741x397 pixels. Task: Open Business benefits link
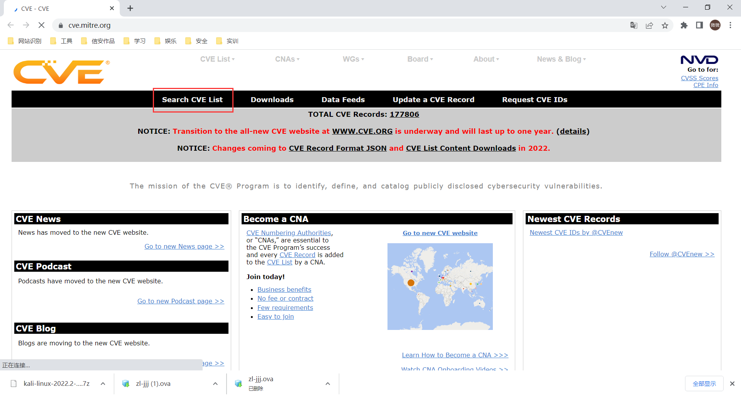pos(284,290)
